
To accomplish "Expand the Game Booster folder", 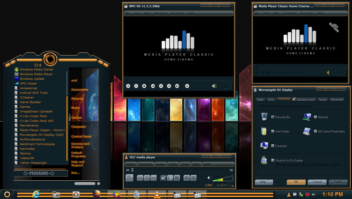I will (31, 102).
